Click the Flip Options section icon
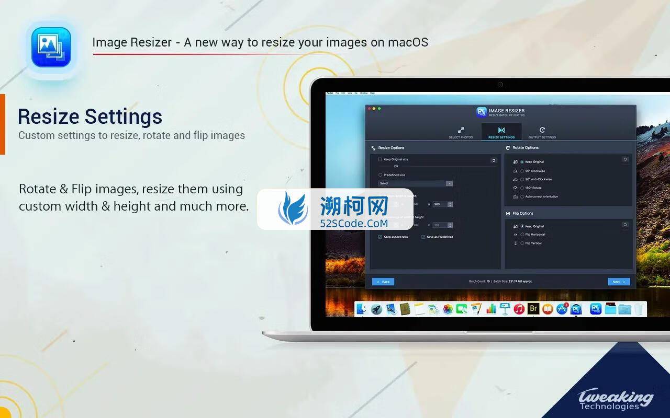 tap(508, 213)
